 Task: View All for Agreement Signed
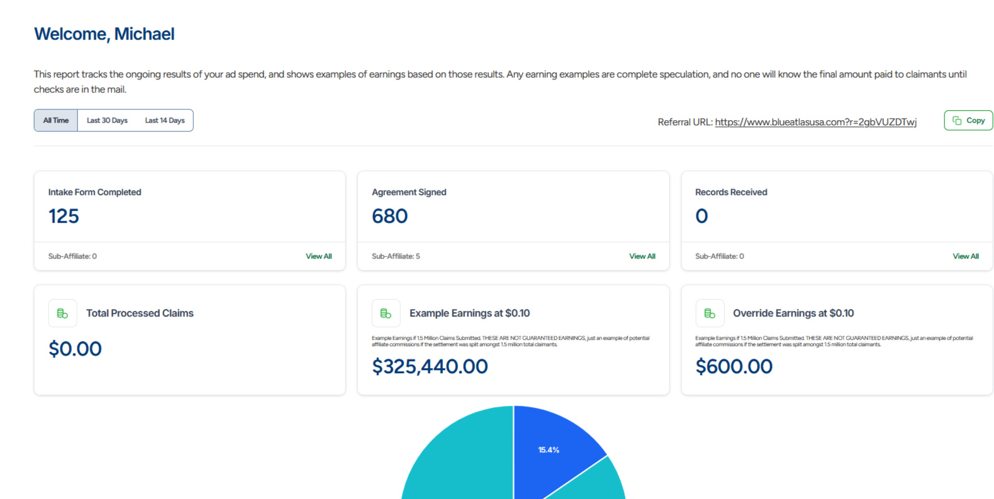tap(642, 256)
